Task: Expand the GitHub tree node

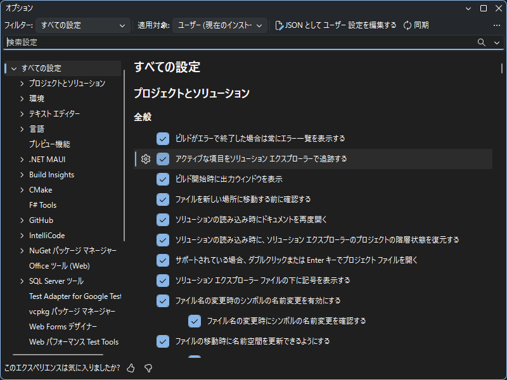Action: (22, 220)
